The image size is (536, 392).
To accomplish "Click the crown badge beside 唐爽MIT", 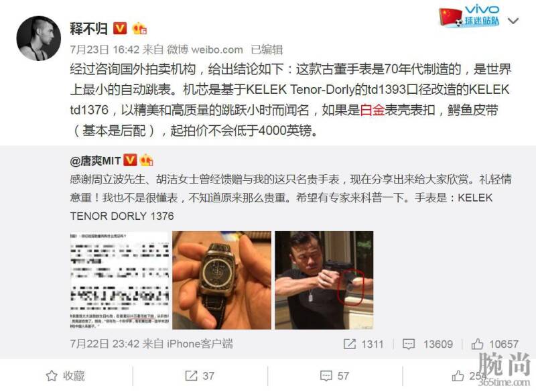I will 146,160.
